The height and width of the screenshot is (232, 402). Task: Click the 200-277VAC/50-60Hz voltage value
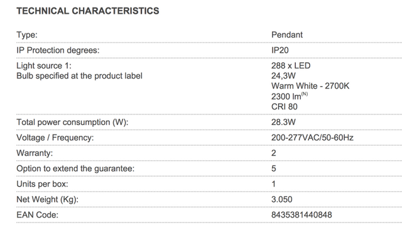point(312,138)
